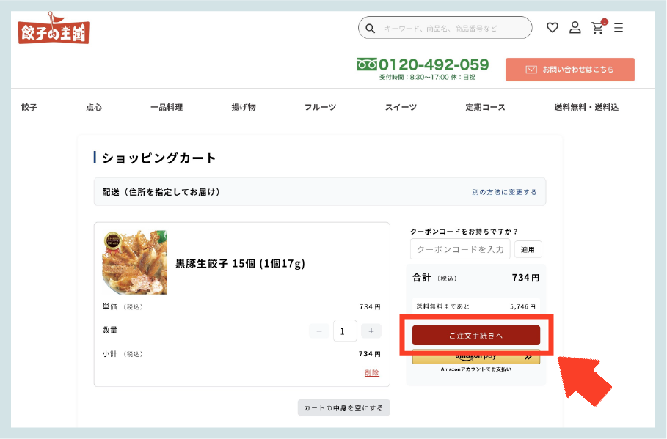667x439 pixels.
Task: Click the 黒豚生餃子 product thumbnail
Action: (135, 262)
